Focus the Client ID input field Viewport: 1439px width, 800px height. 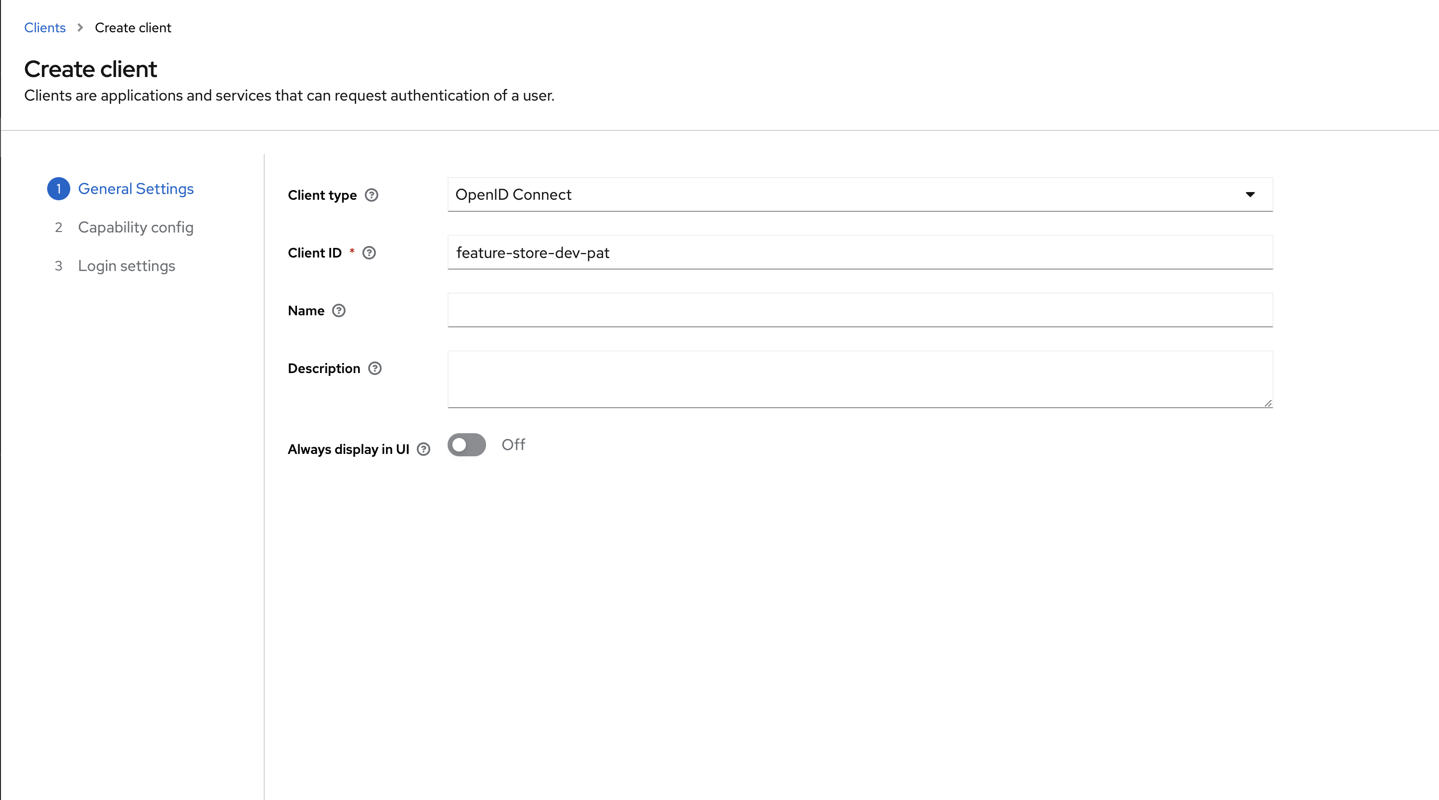861,253
